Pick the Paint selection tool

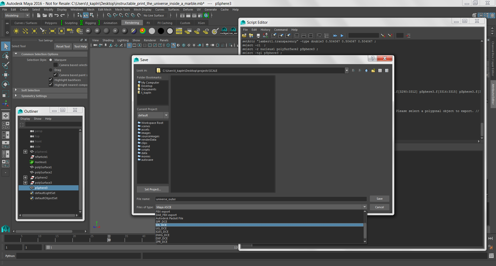tap(5, 65)
